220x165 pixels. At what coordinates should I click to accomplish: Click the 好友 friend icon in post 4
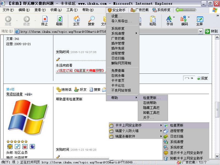point(76,89)
